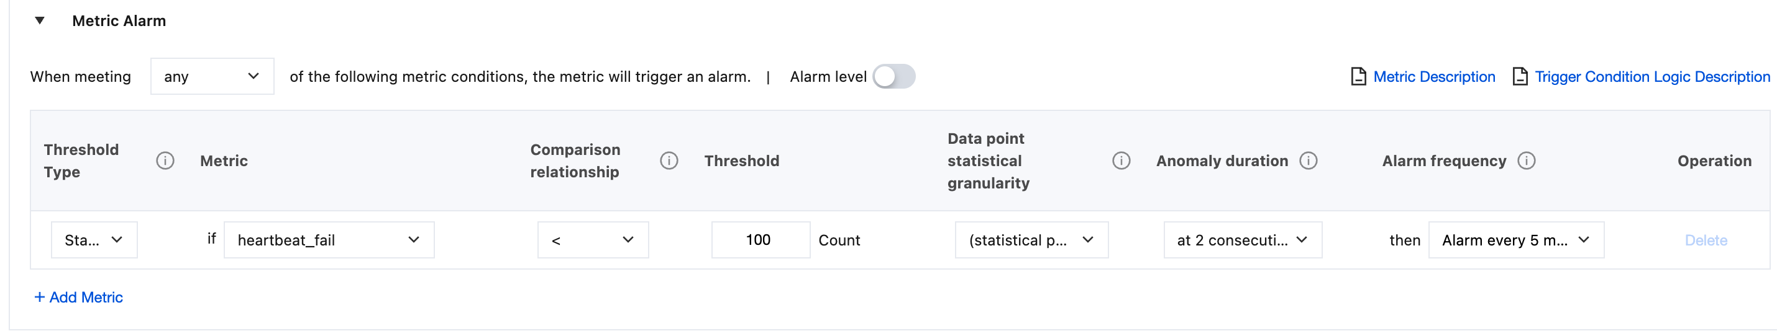Screen dimensions: 1777x331
Task: Toggle the Alarm level switch
Action: 893,76
